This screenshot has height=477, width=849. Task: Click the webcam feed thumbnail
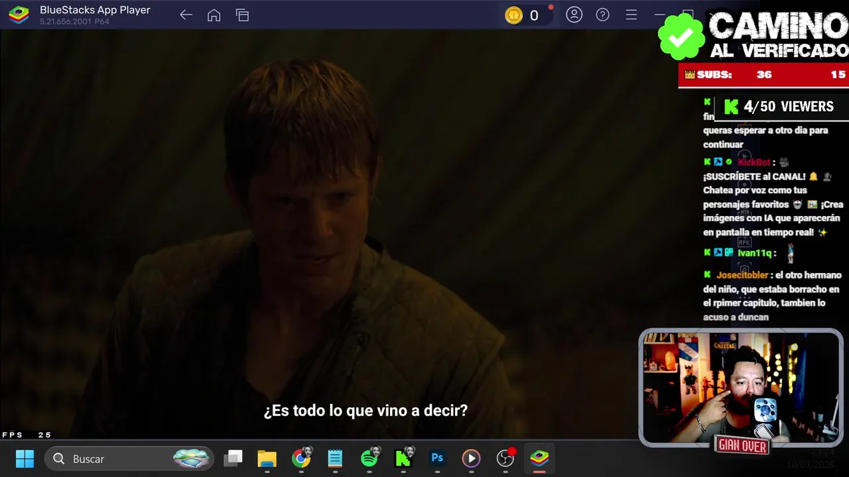(x=740, y=388)
